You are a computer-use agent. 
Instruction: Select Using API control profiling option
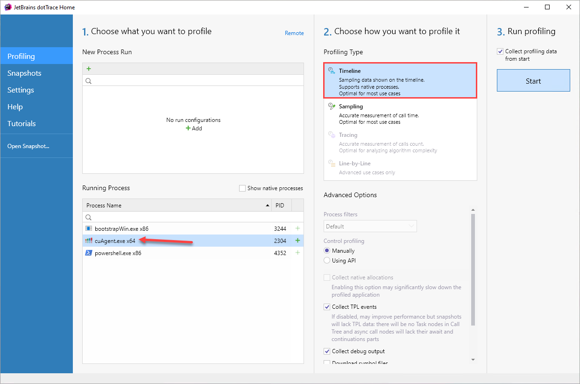(x=327, y=261)
